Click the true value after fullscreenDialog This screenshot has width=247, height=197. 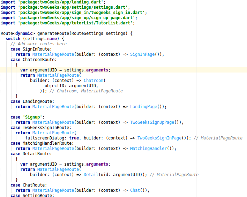tap(74, 138)
